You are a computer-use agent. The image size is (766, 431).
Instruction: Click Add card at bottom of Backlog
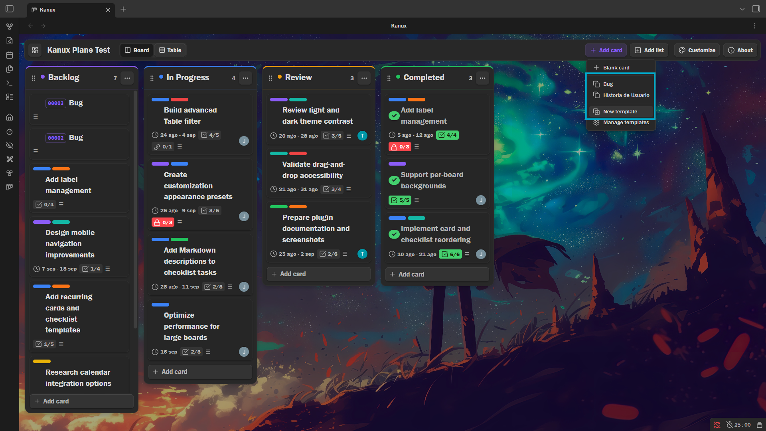pos(82,401)
